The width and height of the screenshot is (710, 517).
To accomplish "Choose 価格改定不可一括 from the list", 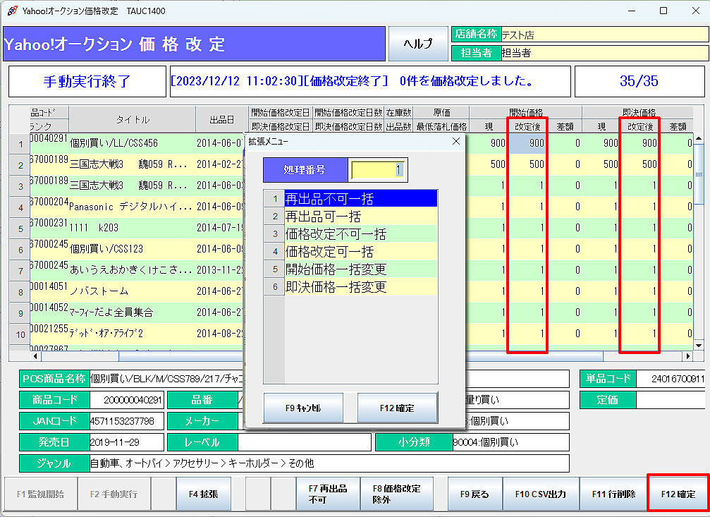I will (x=360, y=233).
